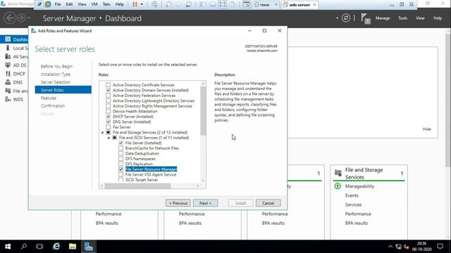
Task: Collapse File and Storage Services tree node
Action: [x=102, y=133]
